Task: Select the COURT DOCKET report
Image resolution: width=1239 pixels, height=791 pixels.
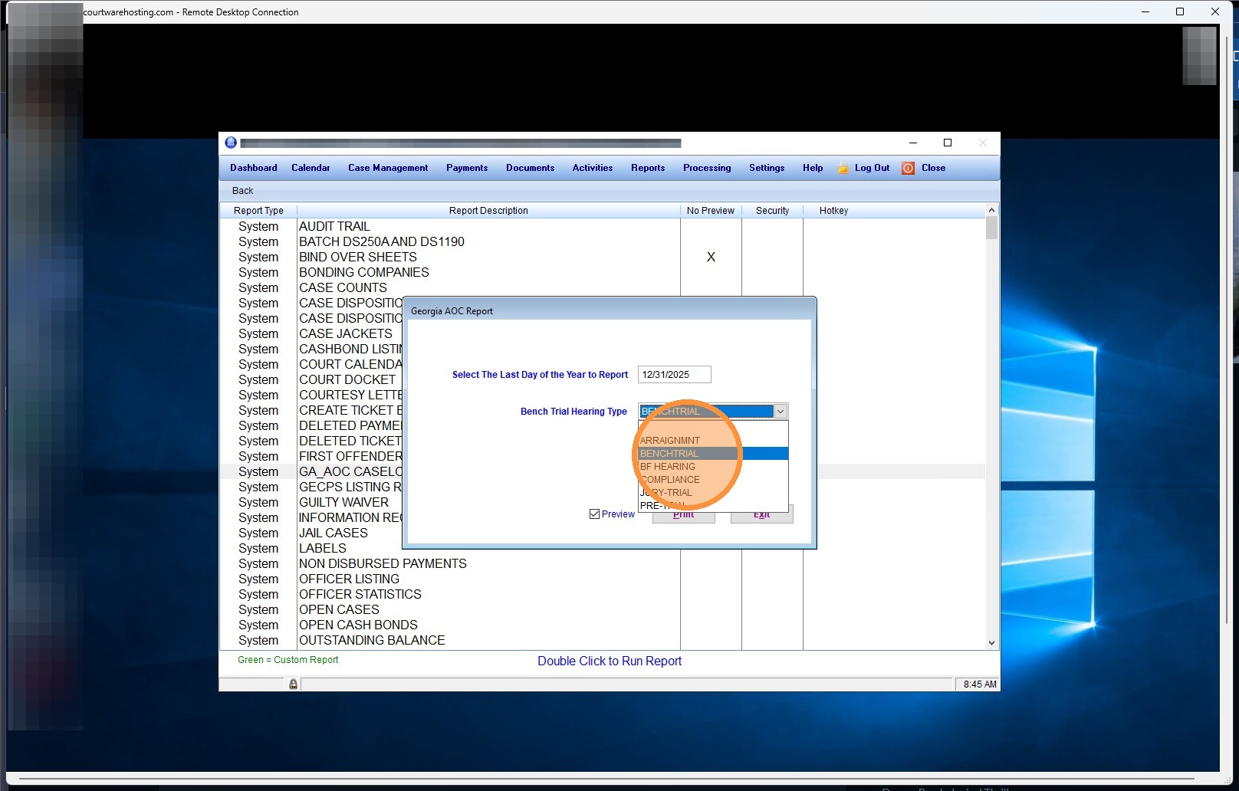Action: coord(347,379)
